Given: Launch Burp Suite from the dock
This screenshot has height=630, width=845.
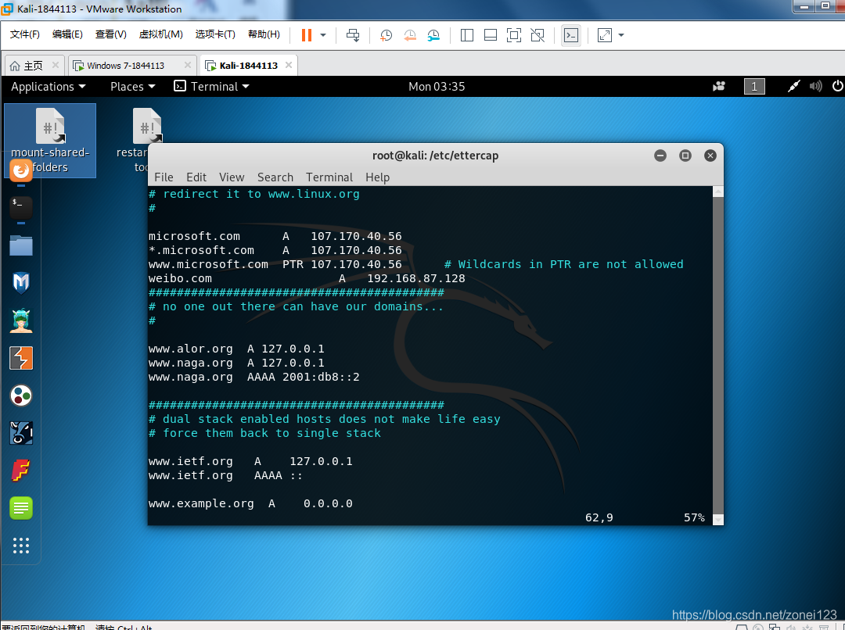Looking at the screenshot, I should point(21,358).
